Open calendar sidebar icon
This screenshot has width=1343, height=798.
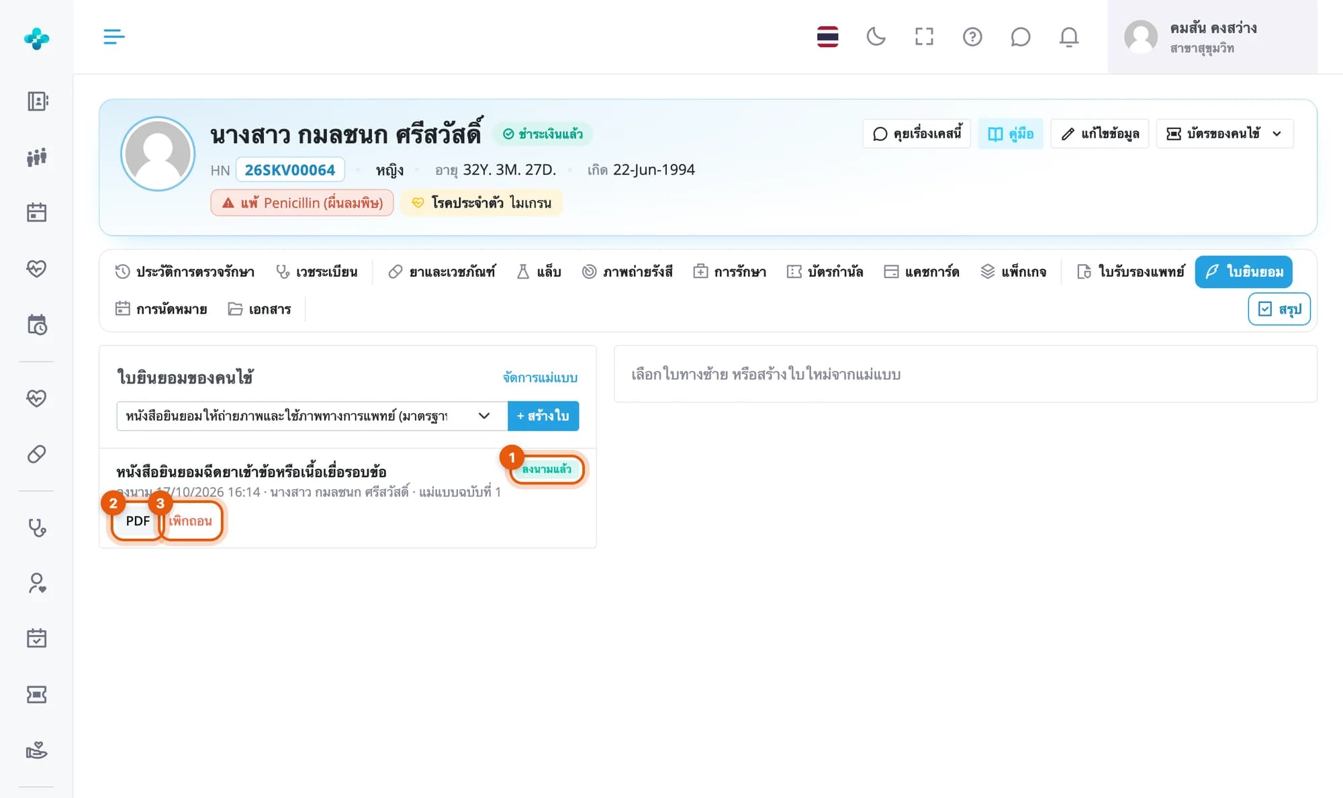pos(37,213)
